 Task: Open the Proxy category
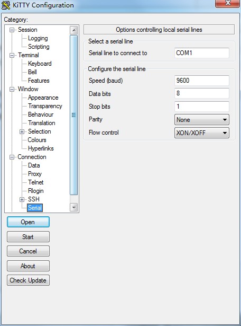35,174
